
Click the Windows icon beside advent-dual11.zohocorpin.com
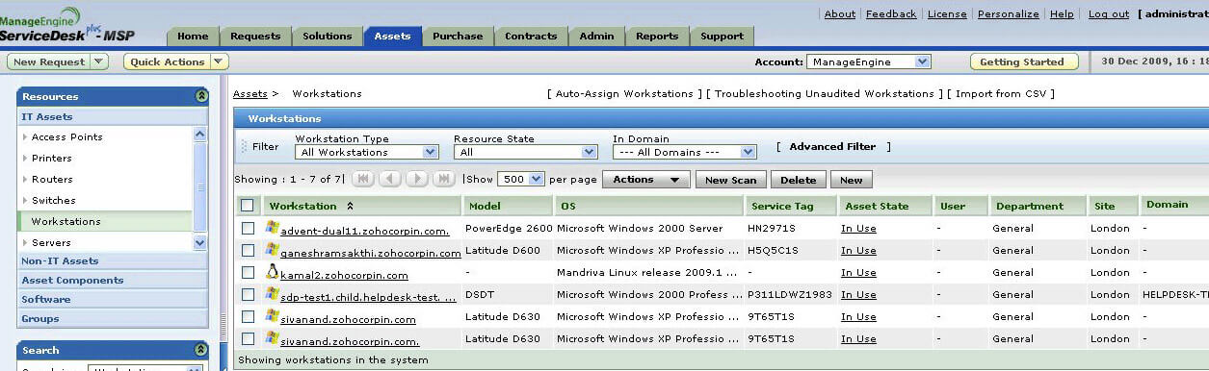click(272, 228)
